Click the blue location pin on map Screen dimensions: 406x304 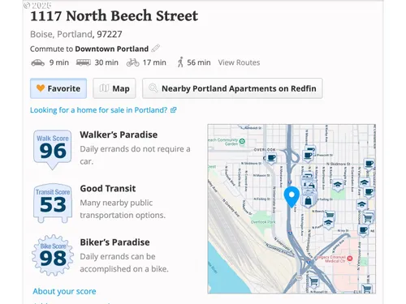292,197
